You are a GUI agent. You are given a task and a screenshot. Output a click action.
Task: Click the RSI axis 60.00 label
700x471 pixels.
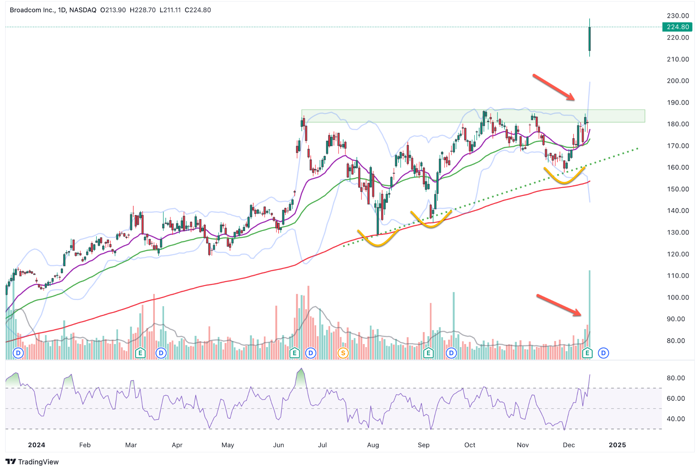(676, 399)
